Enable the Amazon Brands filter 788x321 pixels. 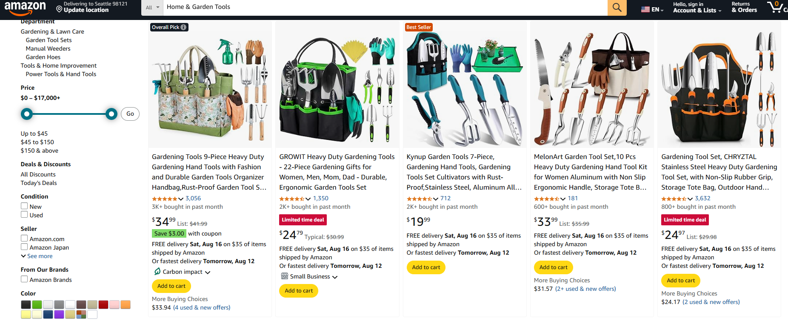click(x=24, y=279)
